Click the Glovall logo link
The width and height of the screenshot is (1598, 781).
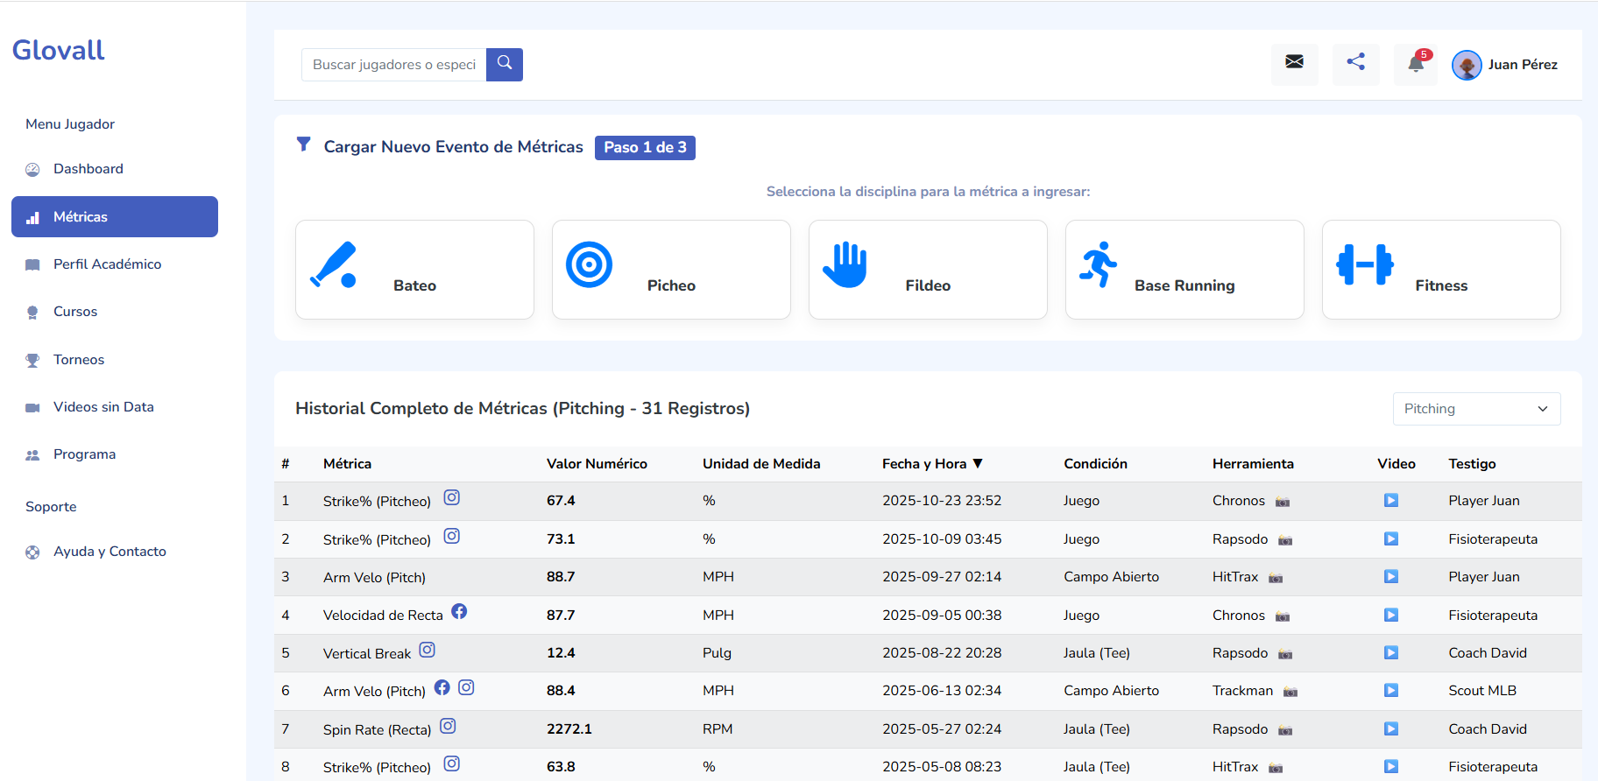pyautogui.click(x=59, y=50)
